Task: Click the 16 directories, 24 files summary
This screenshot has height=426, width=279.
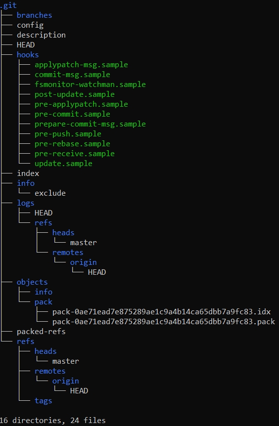Action: point(52,421)
